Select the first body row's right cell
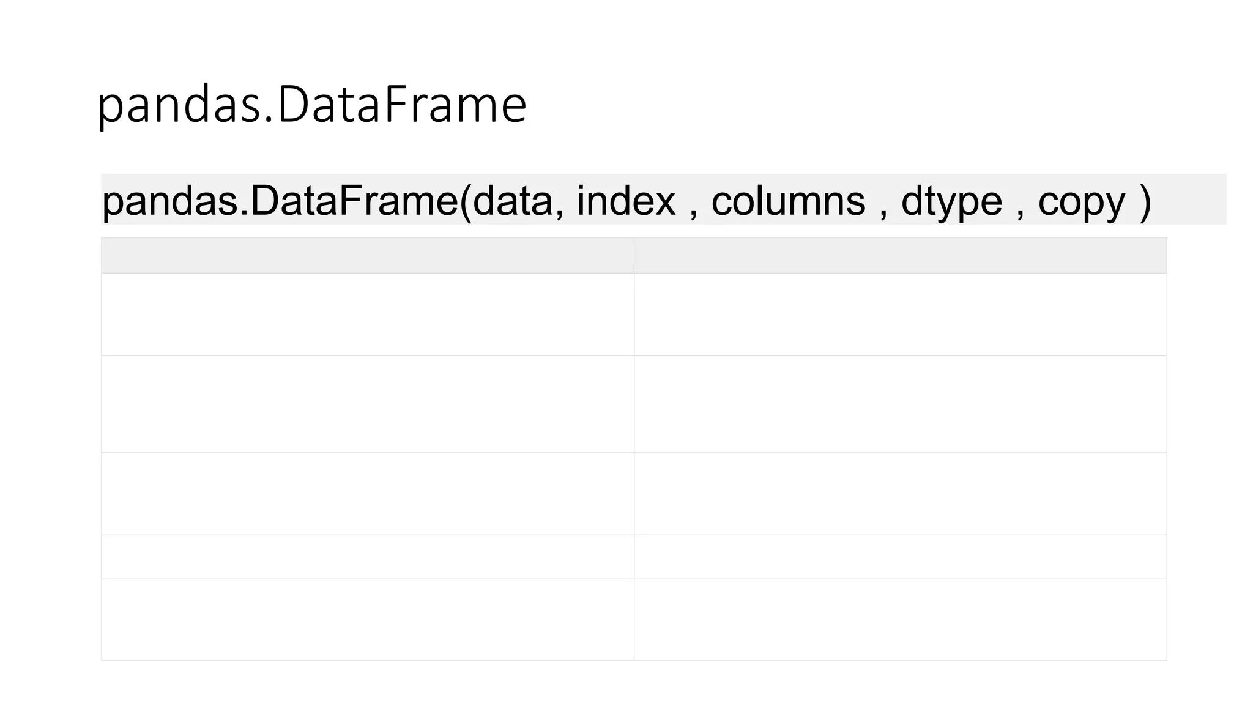Image resolution: width=1253 pixels, height=705 pixels. click(900, 314)
